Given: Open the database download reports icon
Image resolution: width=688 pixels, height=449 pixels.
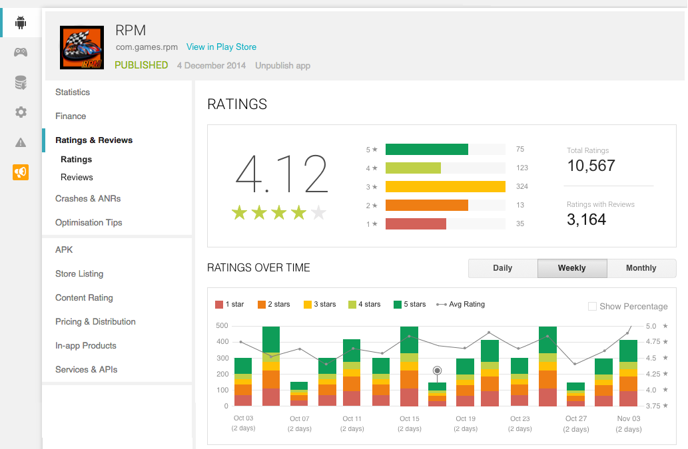Looking at the screenshot, I should 21,82.
